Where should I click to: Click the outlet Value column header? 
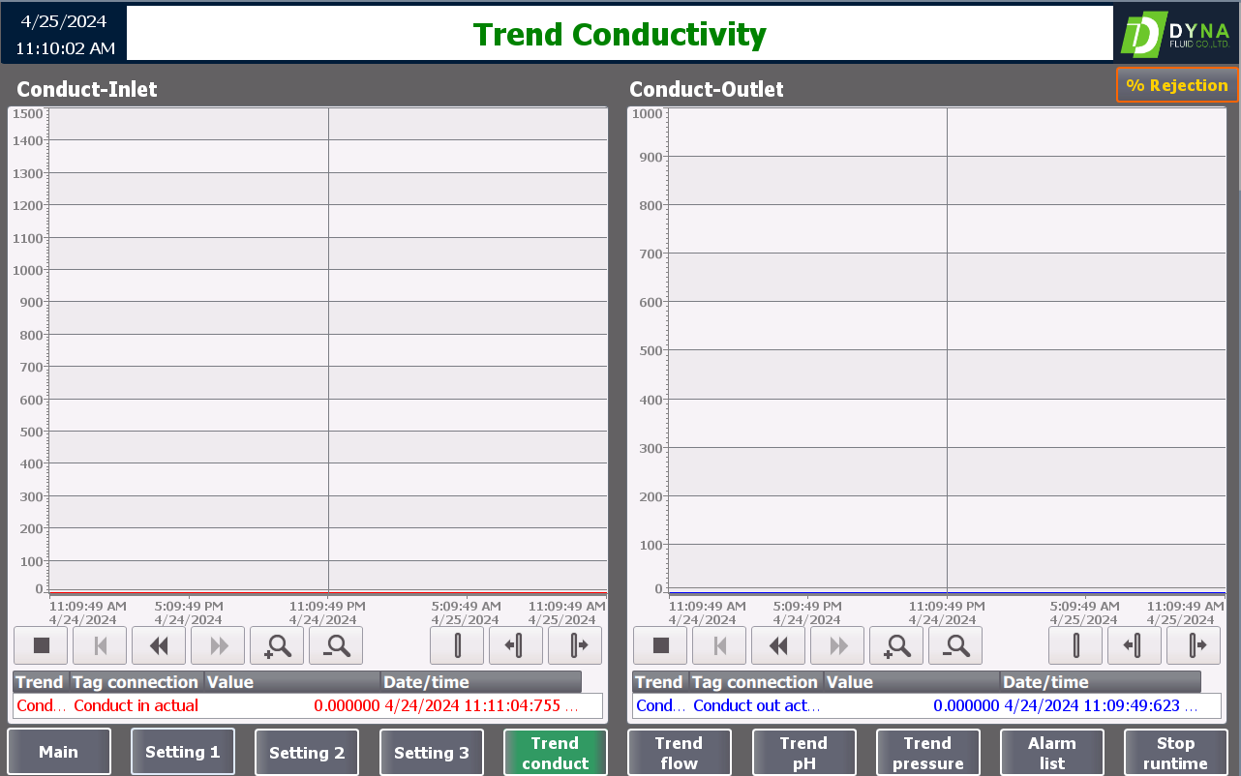point(912,682)
